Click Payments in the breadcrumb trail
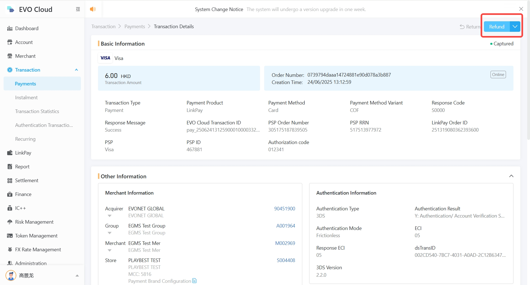 pyautogui.click(x=134, y=27)
